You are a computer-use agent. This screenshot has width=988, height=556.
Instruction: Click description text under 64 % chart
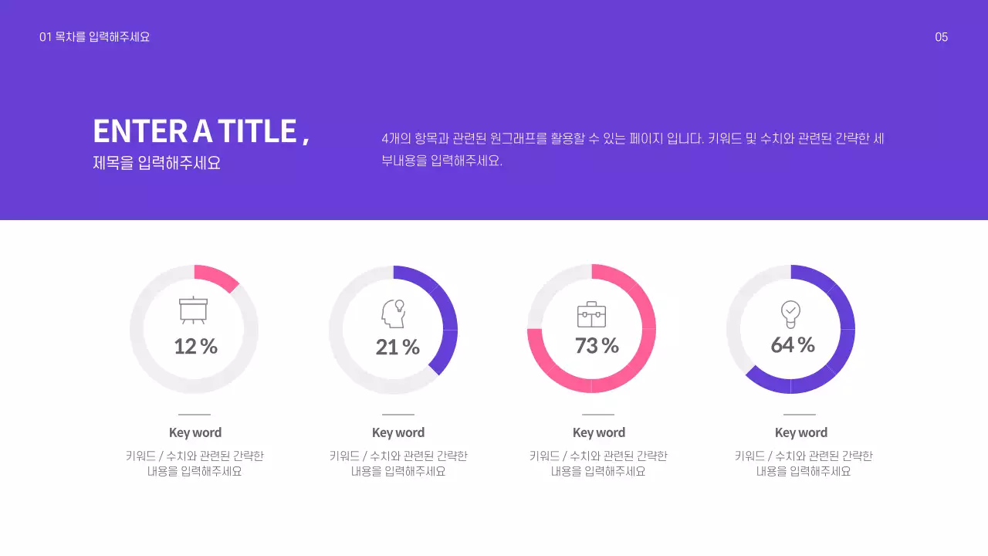tap(804, 463)
